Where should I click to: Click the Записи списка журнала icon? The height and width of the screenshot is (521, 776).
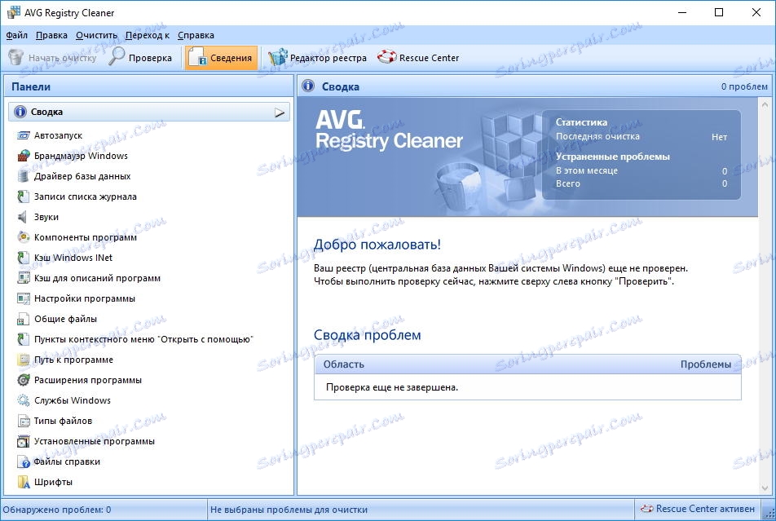tap(20, 196)
